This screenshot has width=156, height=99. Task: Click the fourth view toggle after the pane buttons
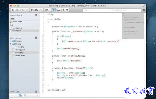click(67, 10)
